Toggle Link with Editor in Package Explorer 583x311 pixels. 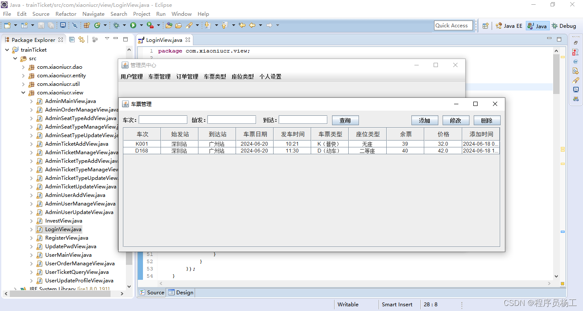[x=81, y=39]
